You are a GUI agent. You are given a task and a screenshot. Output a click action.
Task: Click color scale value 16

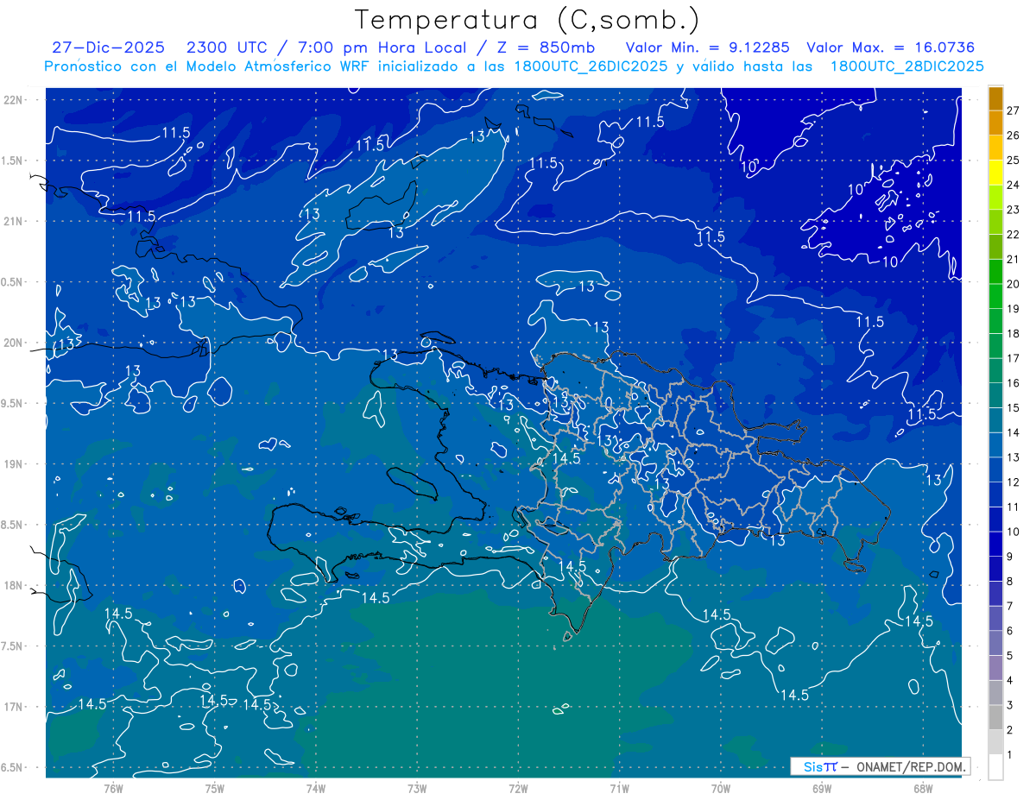coord(1014,383)
